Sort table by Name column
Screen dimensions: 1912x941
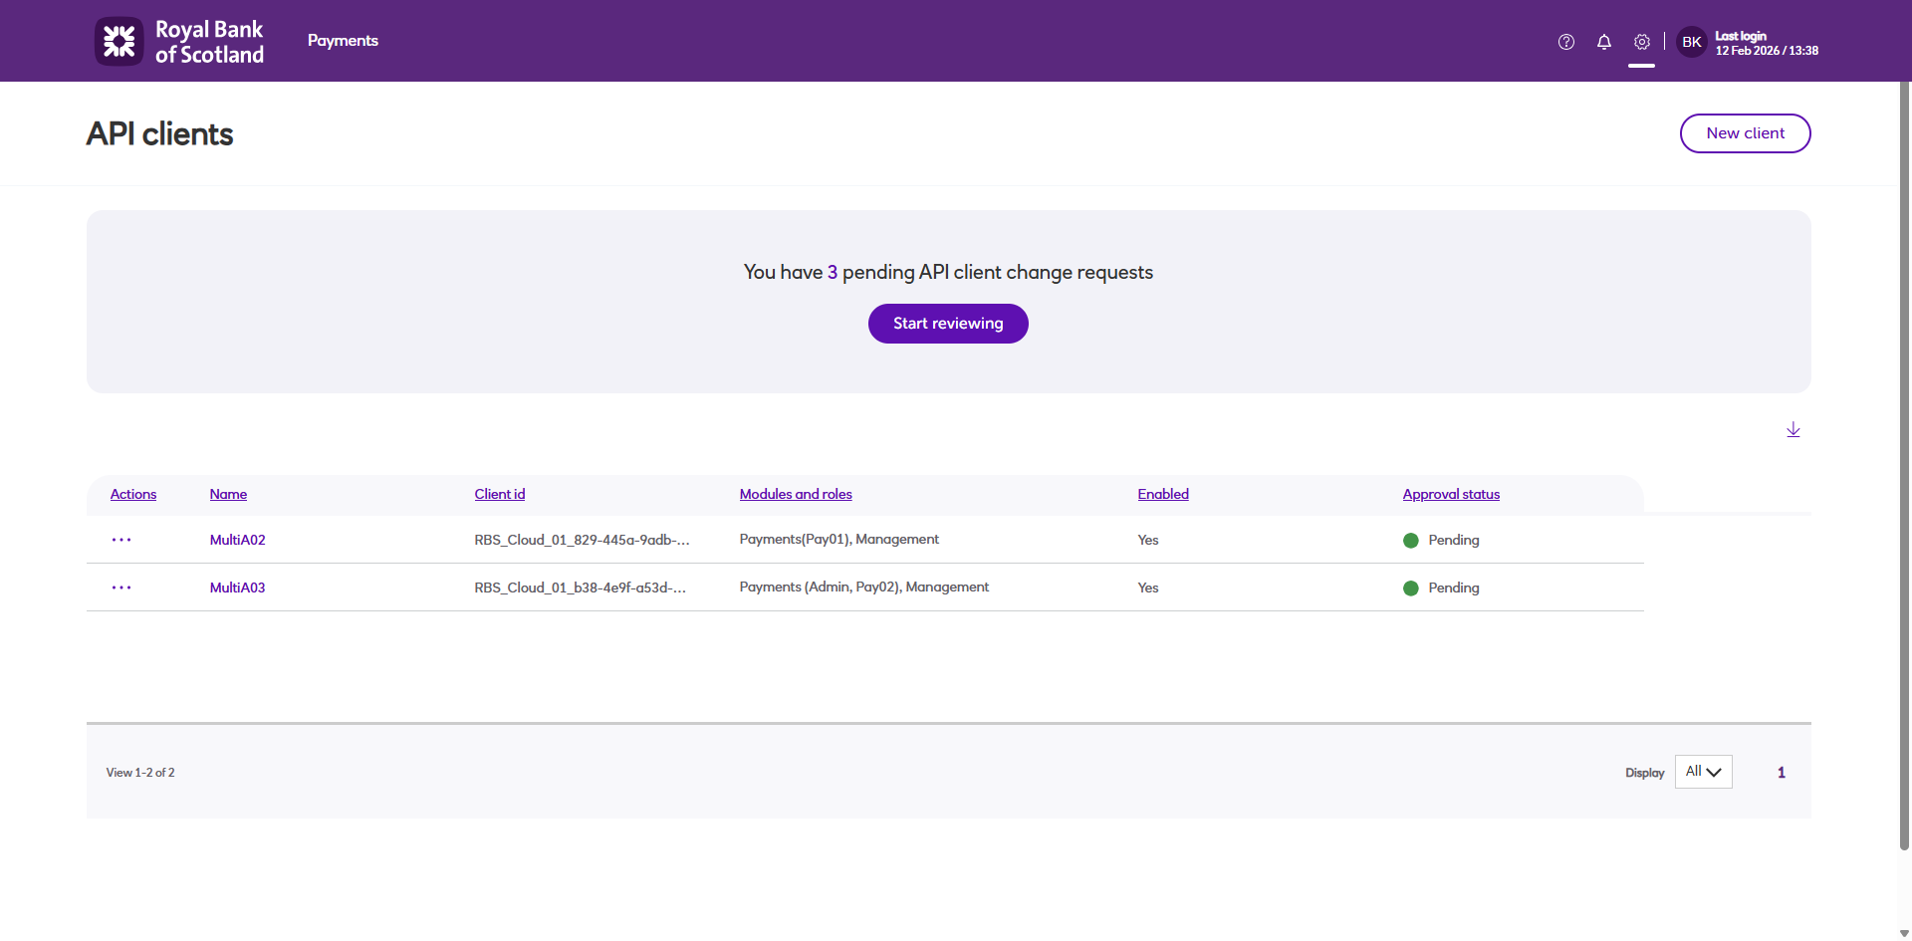pos(228,494)
